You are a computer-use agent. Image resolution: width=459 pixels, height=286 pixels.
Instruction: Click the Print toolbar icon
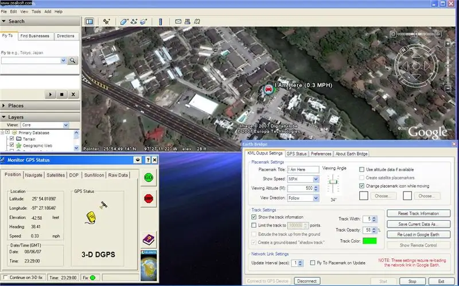tap(188, 22)
